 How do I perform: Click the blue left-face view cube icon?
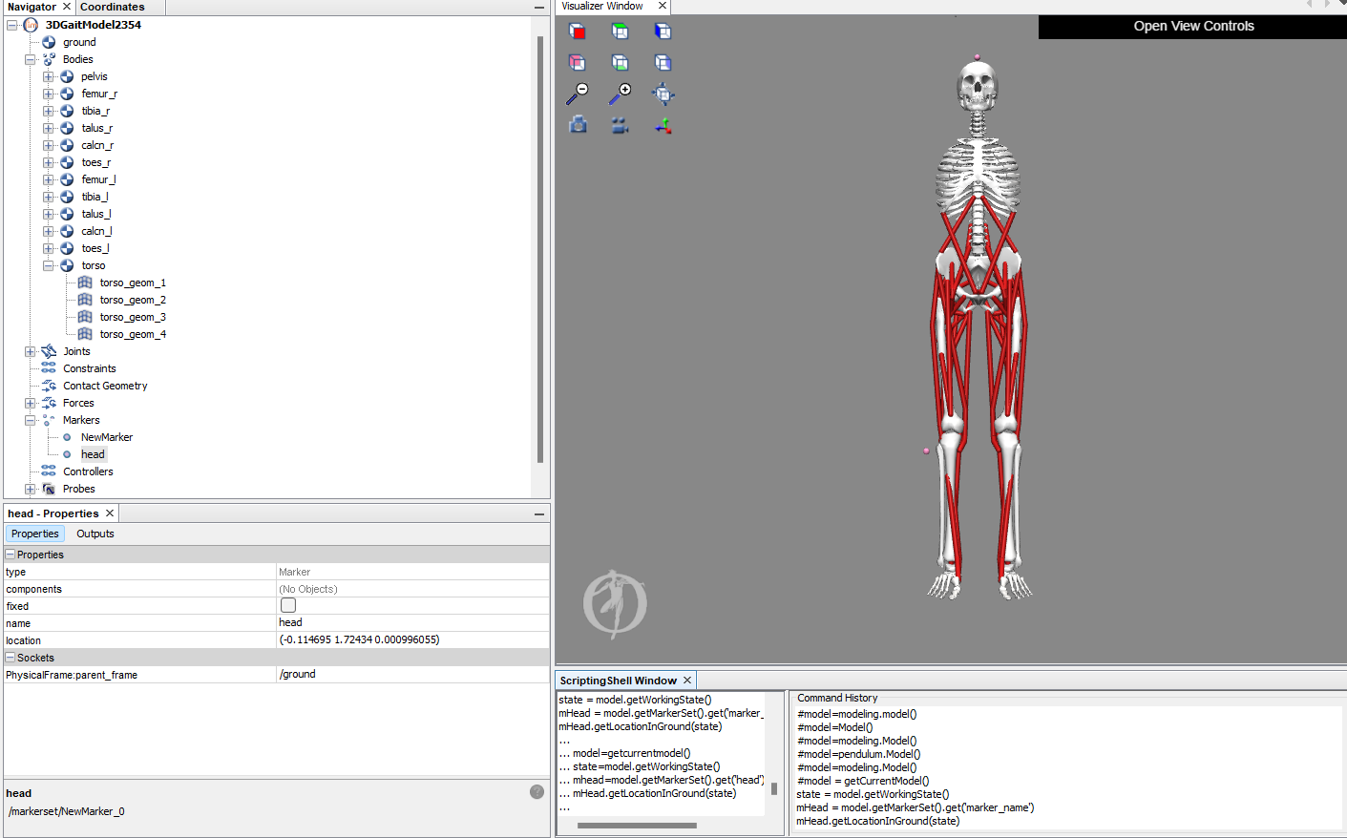click(663, 31)
